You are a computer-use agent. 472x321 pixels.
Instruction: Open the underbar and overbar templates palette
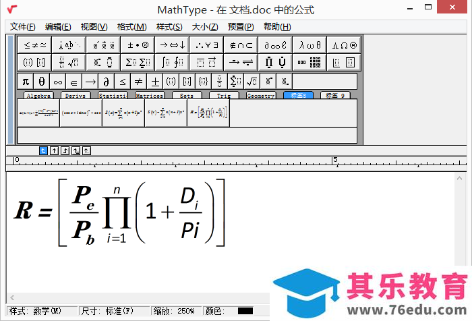pyautogui.click(x=206, y=62)
